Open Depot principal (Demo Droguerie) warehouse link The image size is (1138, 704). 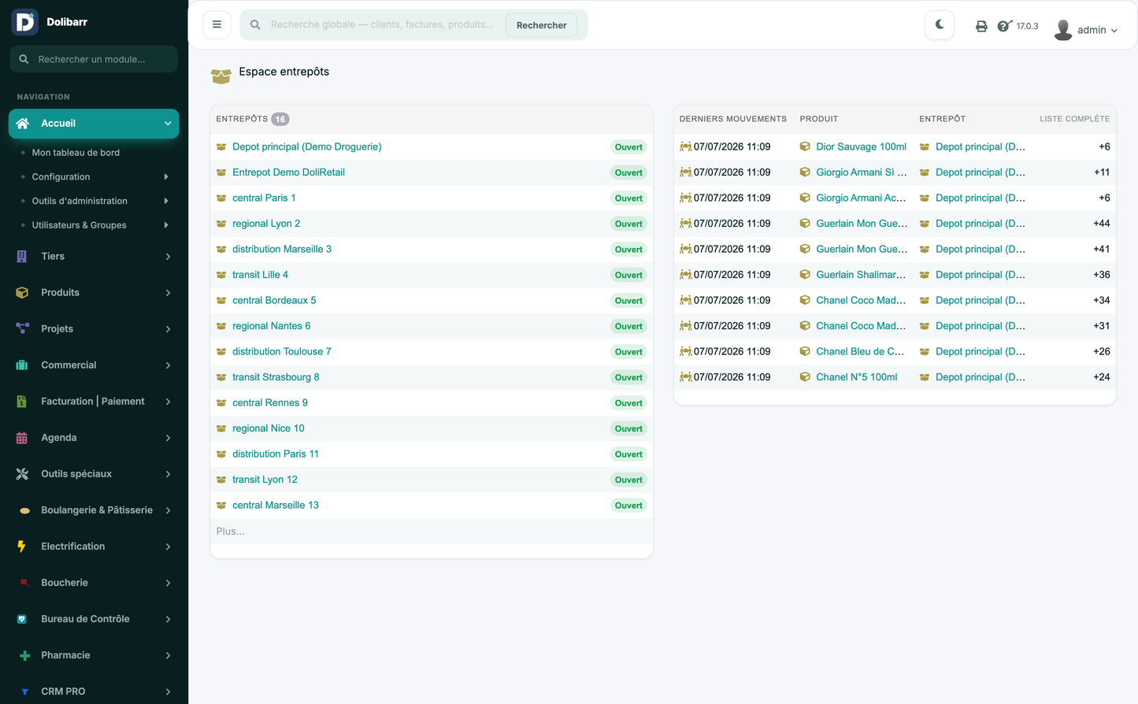[307, 147]
